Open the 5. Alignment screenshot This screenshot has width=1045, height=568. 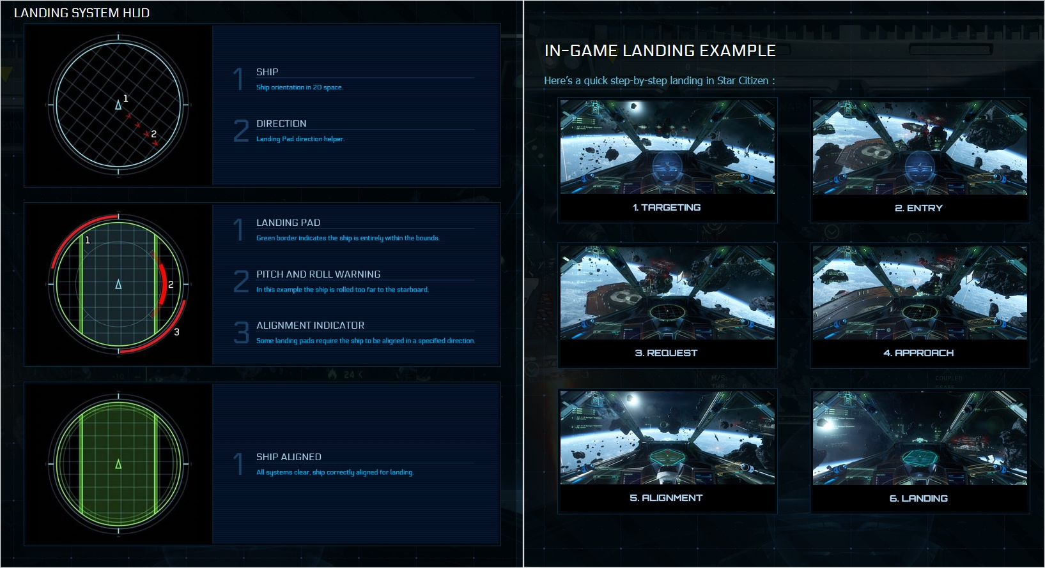pos(667,438)
